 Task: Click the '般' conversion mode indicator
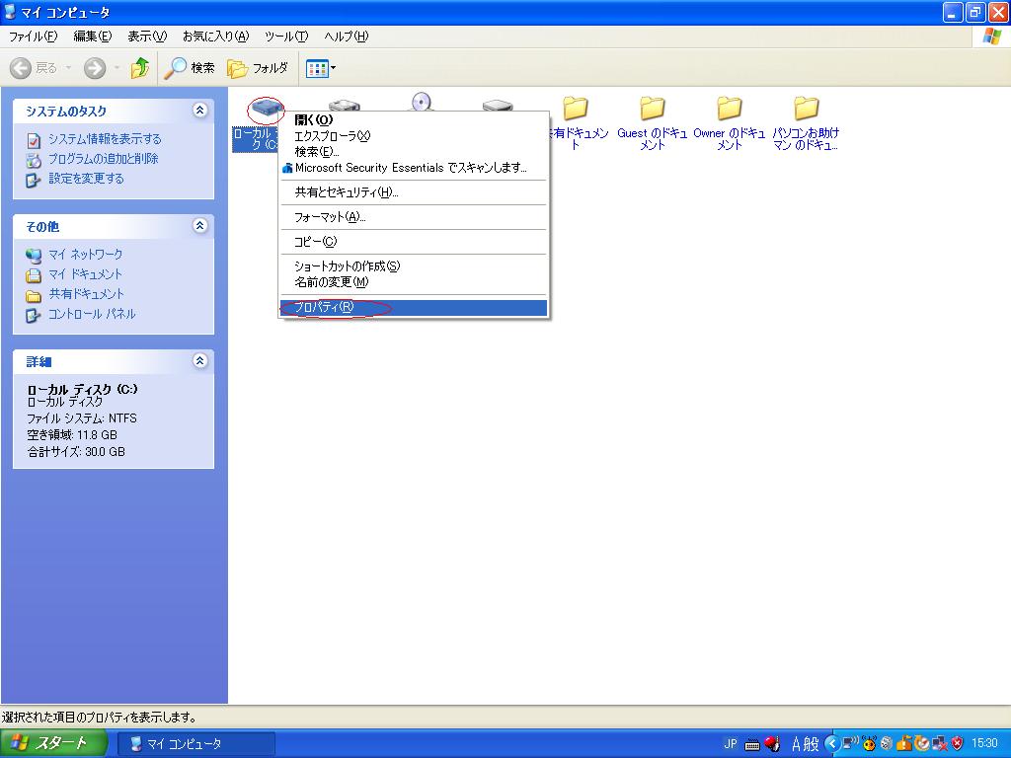click(x=812, y=744)
